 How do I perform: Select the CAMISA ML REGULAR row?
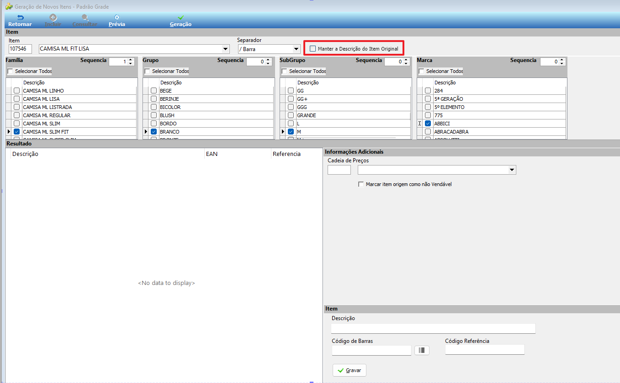tap(71, 115)
